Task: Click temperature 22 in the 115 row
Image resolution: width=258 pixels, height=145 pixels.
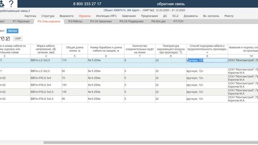Action: point(171,60)
